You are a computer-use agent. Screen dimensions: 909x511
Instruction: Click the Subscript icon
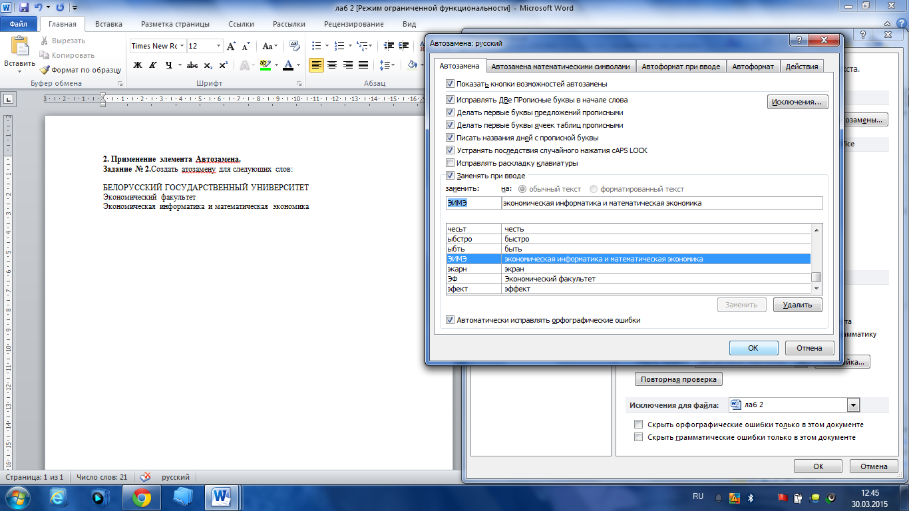click(x=208, y=65)
